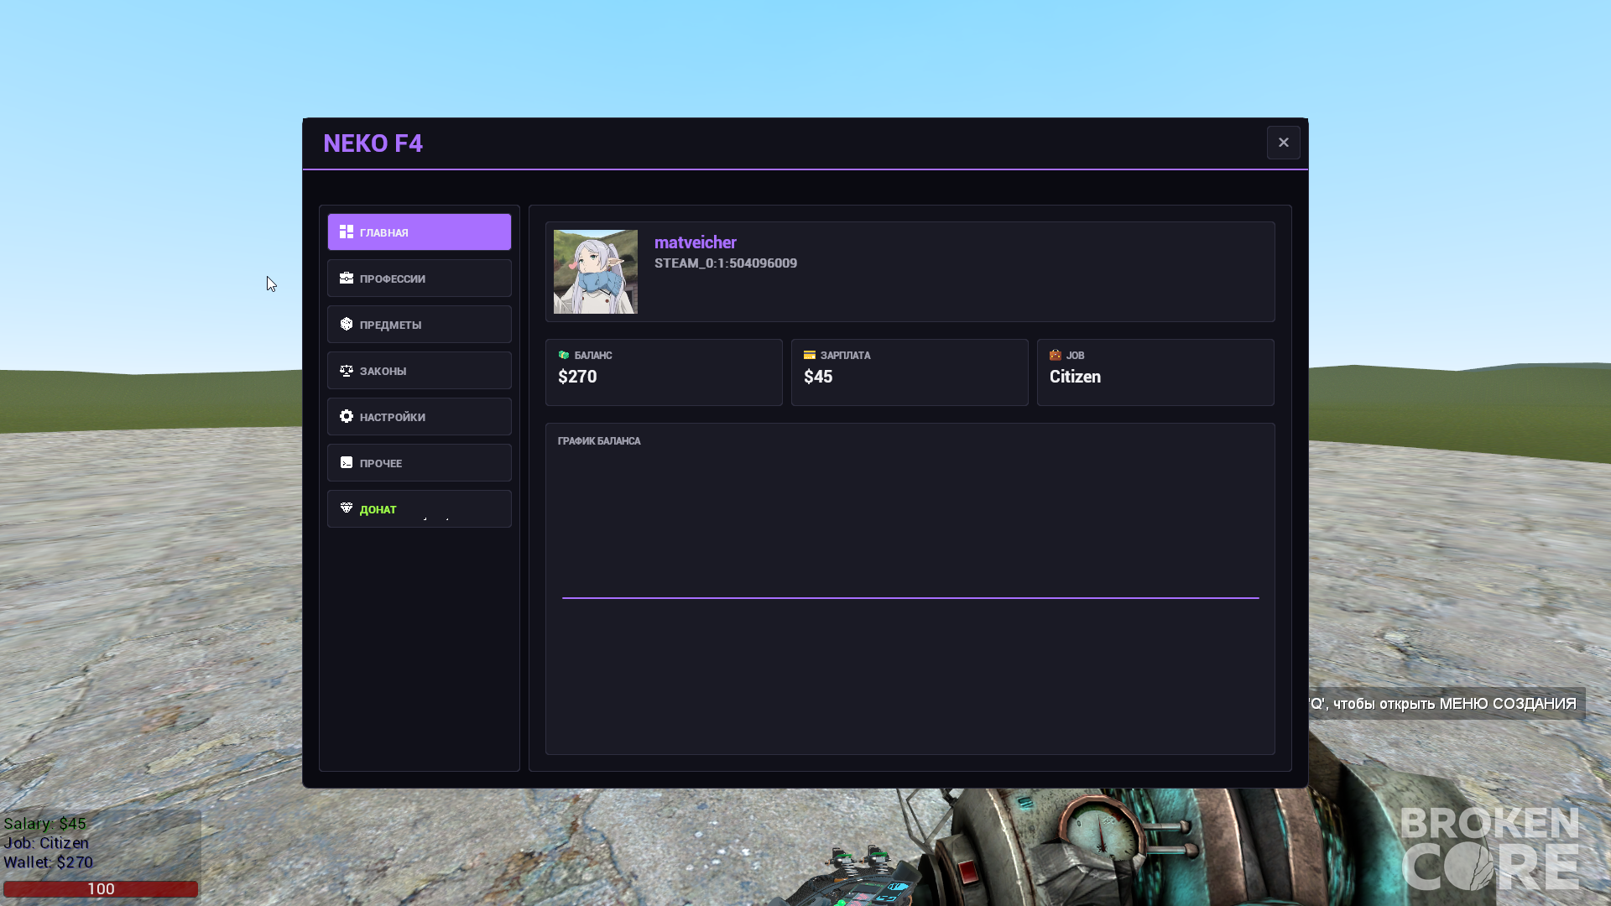Click the matveicher username
1611x906 pixels.
[696, 242]
